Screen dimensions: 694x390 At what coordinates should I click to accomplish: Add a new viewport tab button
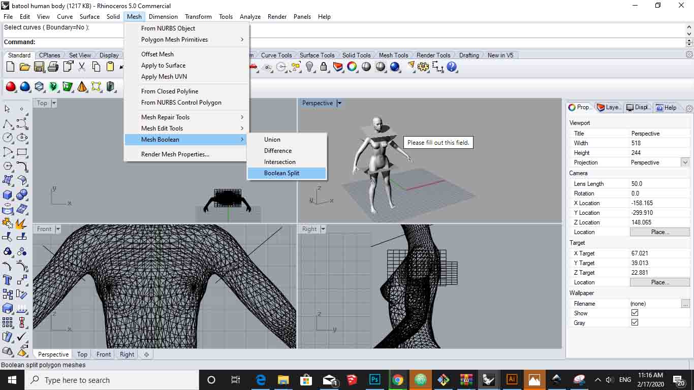coord(146,354)
